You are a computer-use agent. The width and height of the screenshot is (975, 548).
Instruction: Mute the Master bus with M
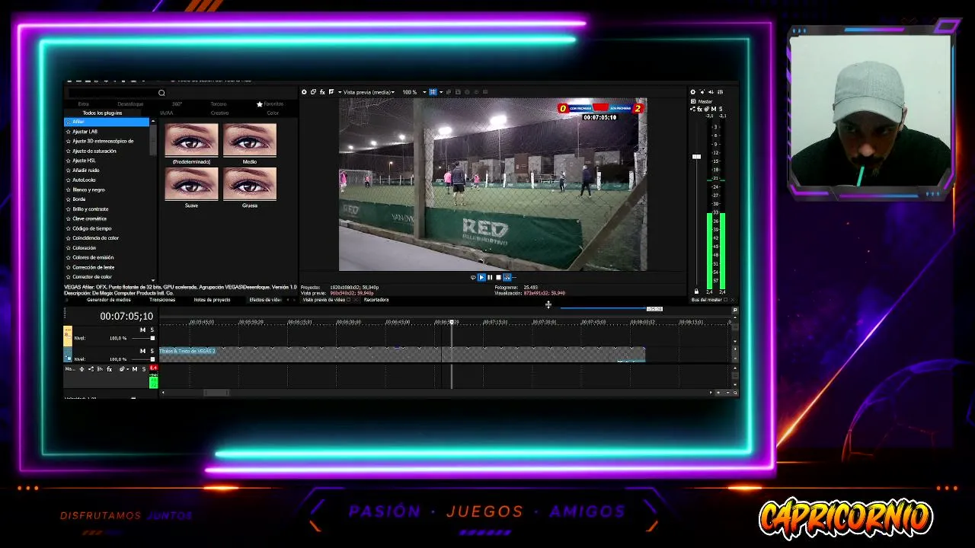point(714,110)
